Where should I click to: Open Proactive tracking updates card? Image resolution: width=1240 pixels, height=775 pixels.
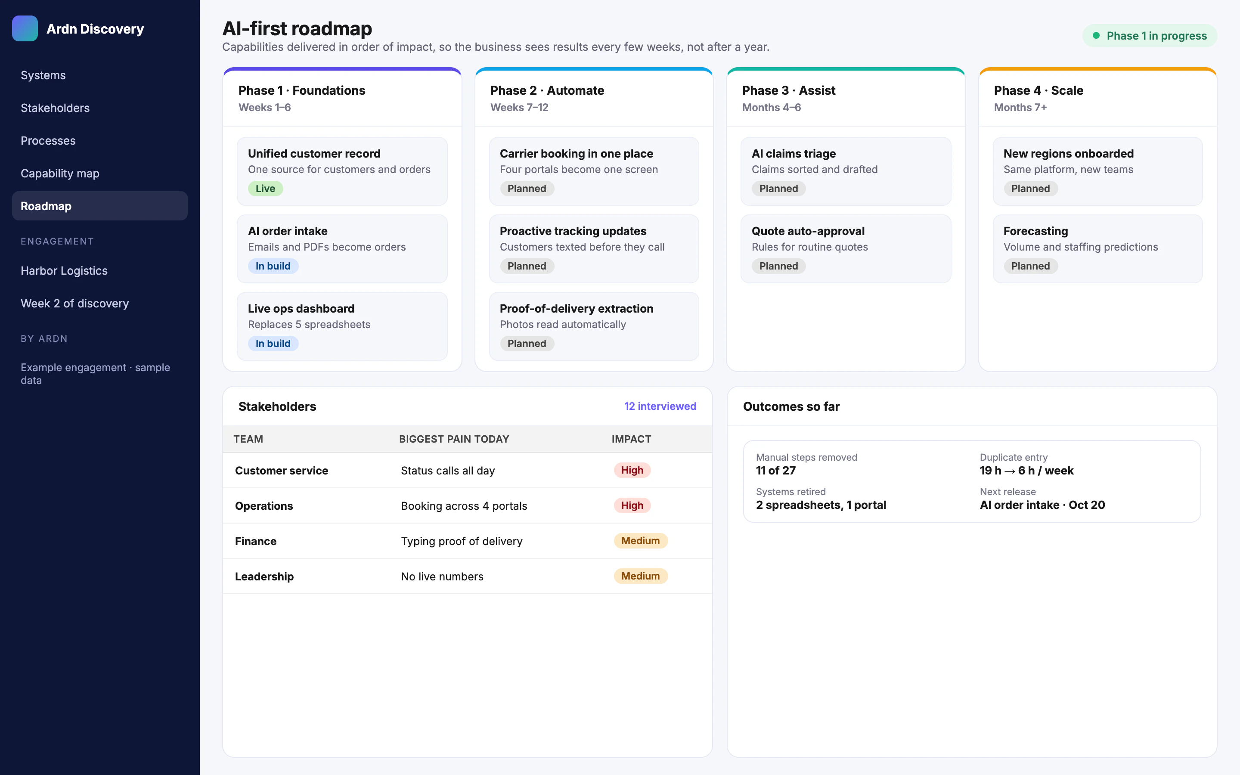594,248
